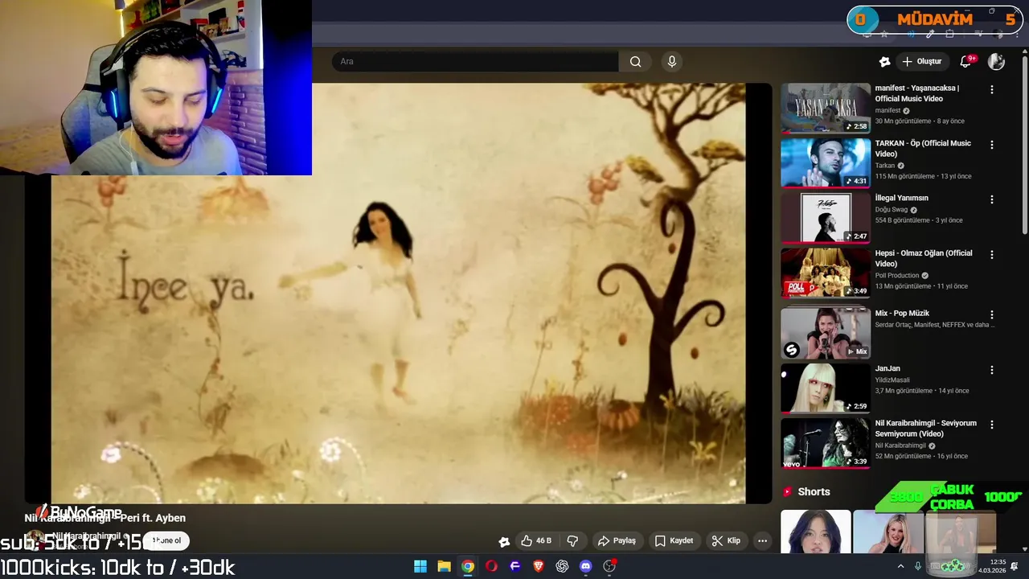Open options menu for Seviyorum Sevmiyorum video

992,425
